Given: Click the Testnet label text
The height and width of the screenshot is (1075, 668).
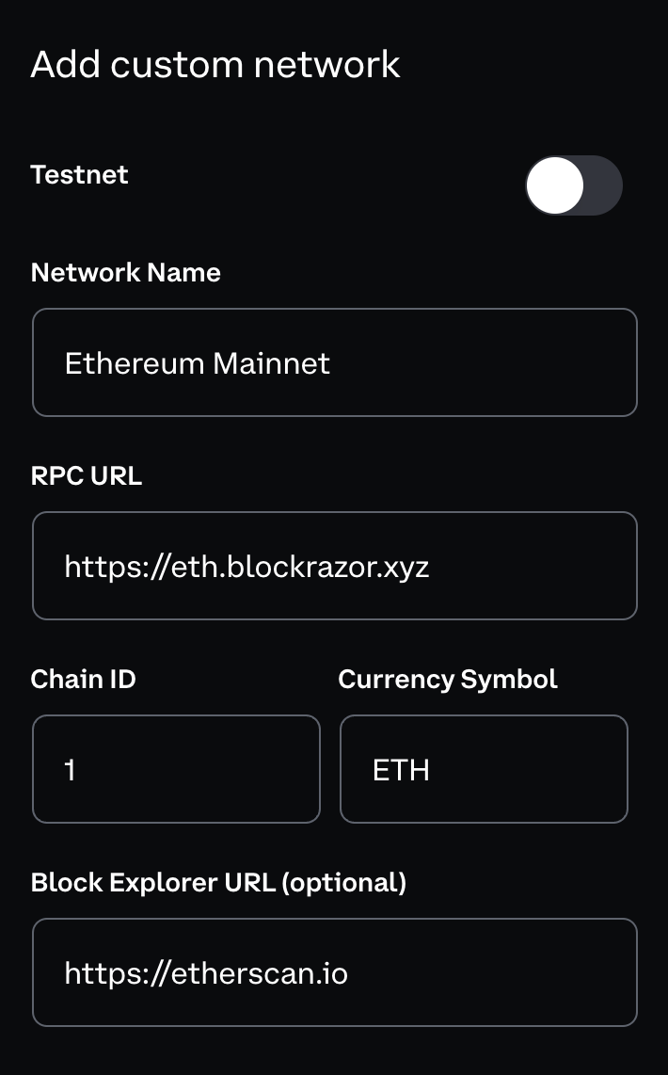Looking at the screenshot, I should tap(79, 175).
